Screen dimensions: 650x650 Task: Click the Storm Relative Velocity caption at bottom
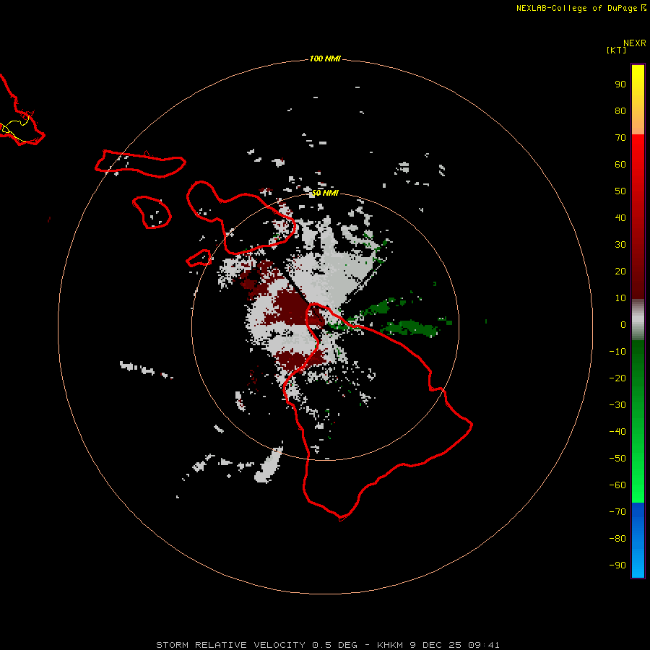[x=328, y=645]
